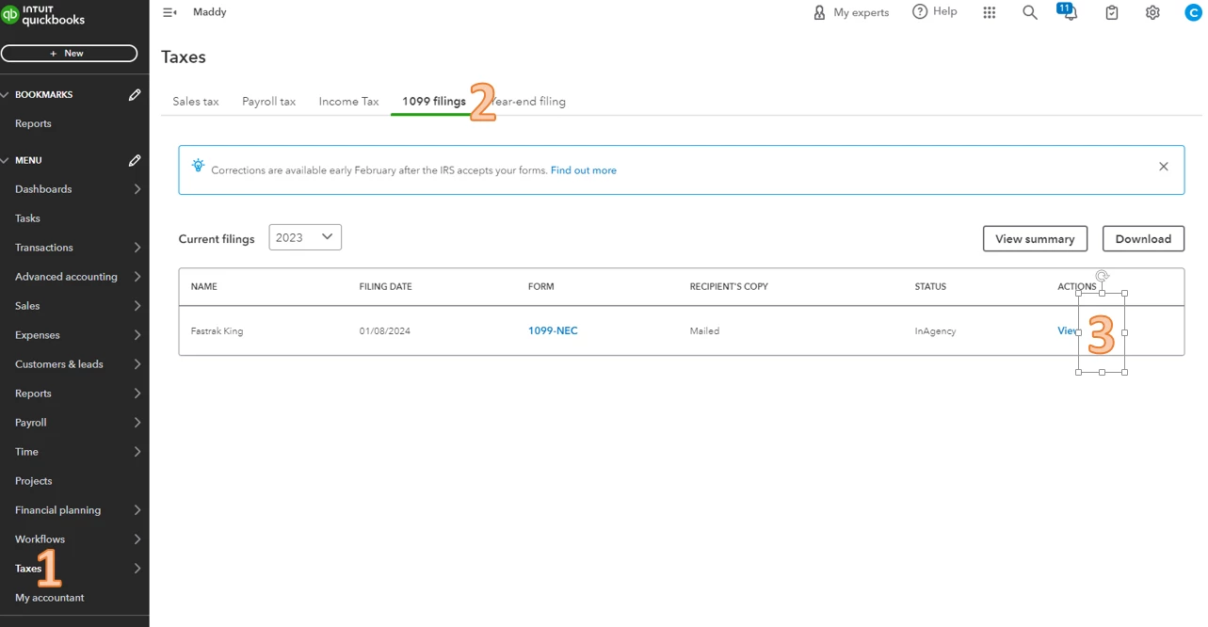Open the clipboard tasks icon
The height and width of the screenshot is (627, 1208).
coord(1112,12)
